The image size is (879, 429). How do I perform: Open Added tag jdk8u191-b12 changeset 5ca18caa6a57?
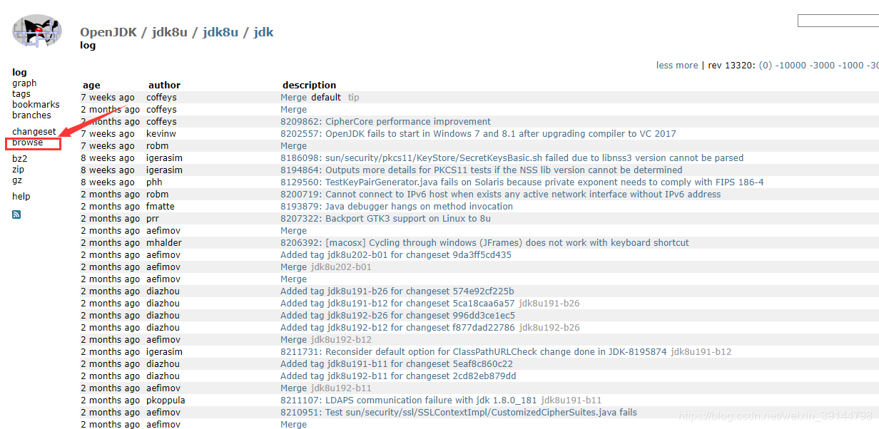pyautogui.click(x=397, y=304)
